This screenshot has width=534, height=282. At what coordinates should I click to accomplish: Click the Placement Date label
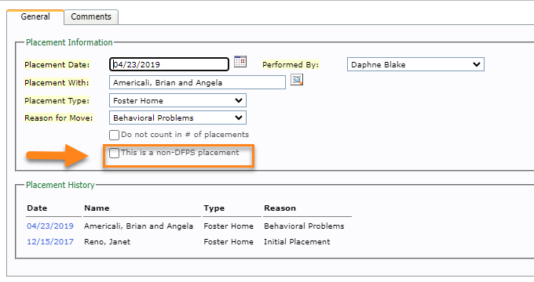click(x=57, y=64)
